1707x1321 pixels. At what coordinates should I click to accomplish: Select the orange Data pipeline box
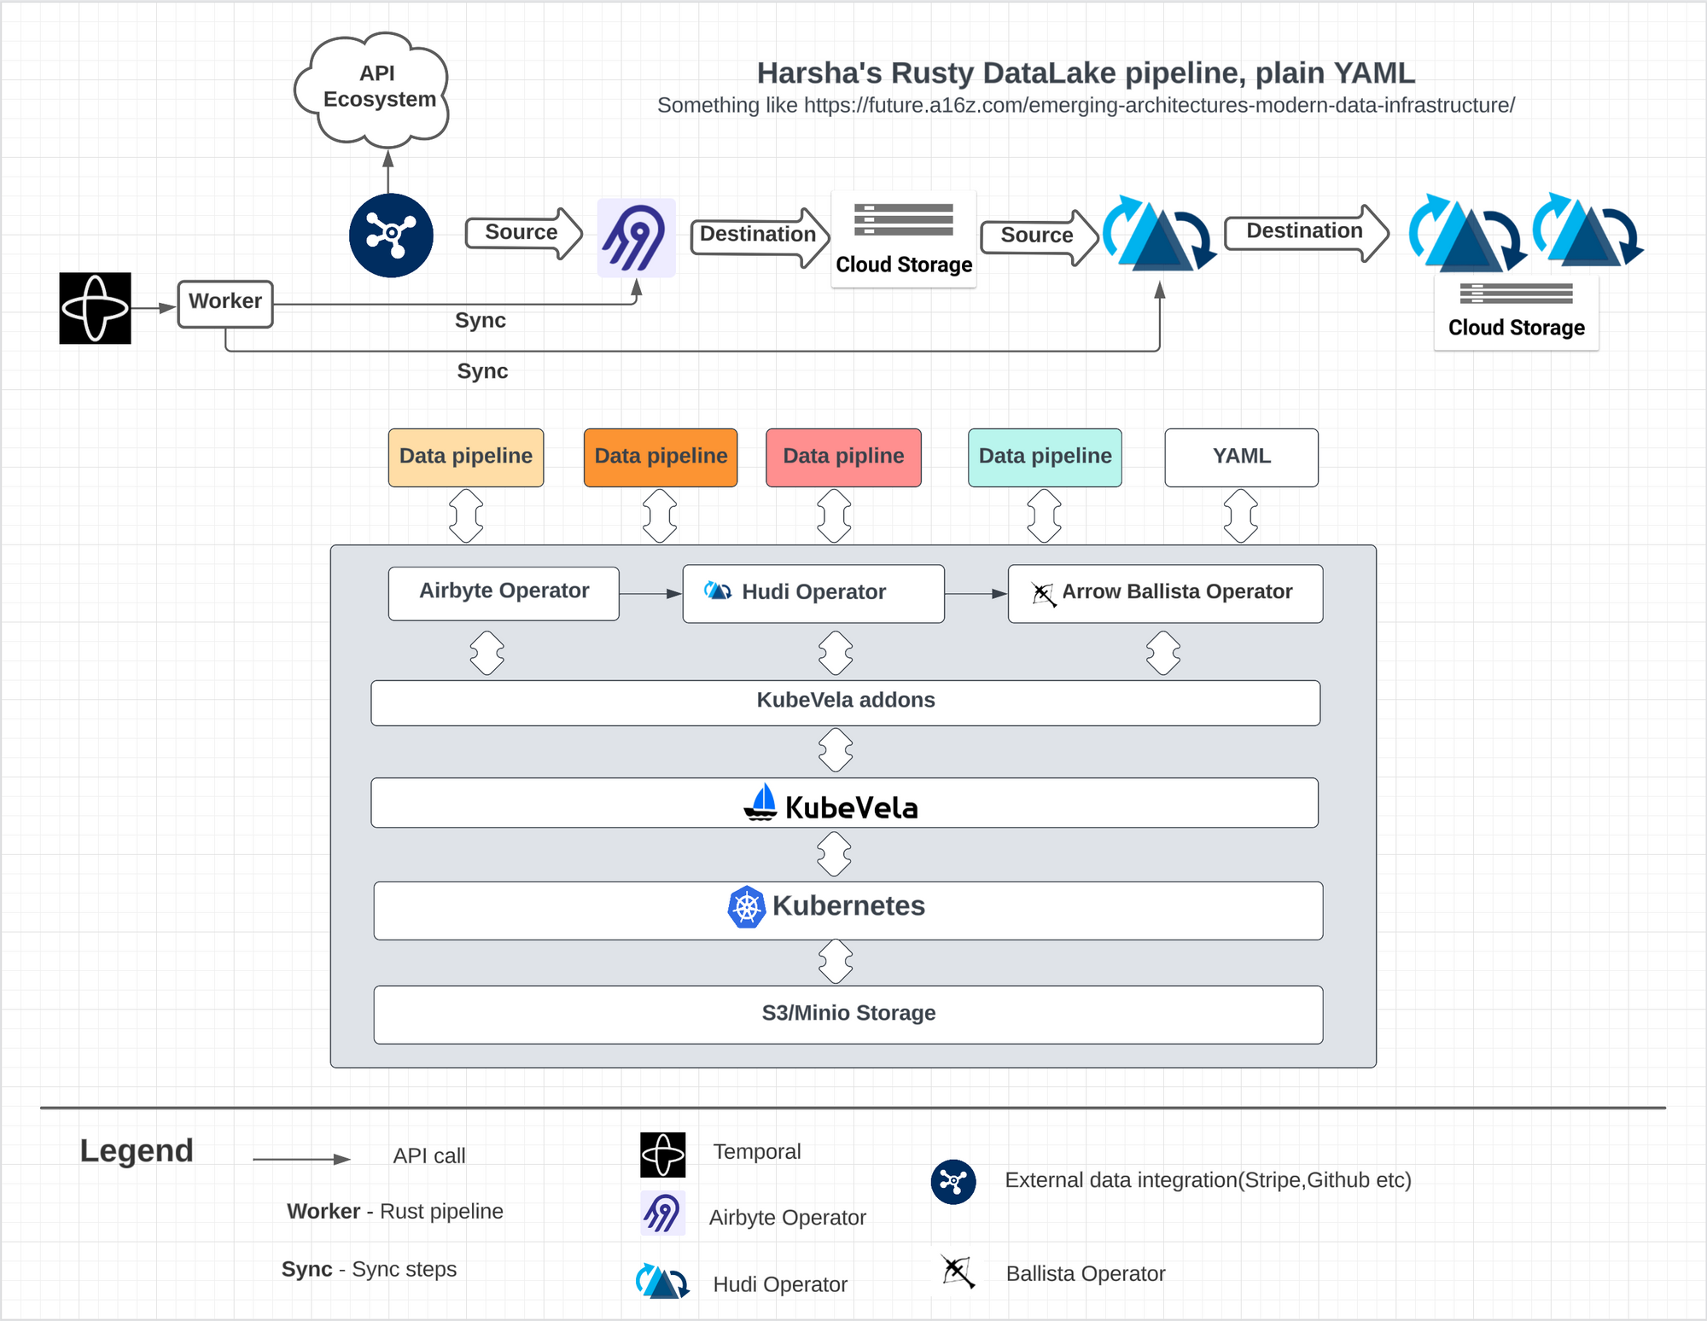(x=661, y=457)
